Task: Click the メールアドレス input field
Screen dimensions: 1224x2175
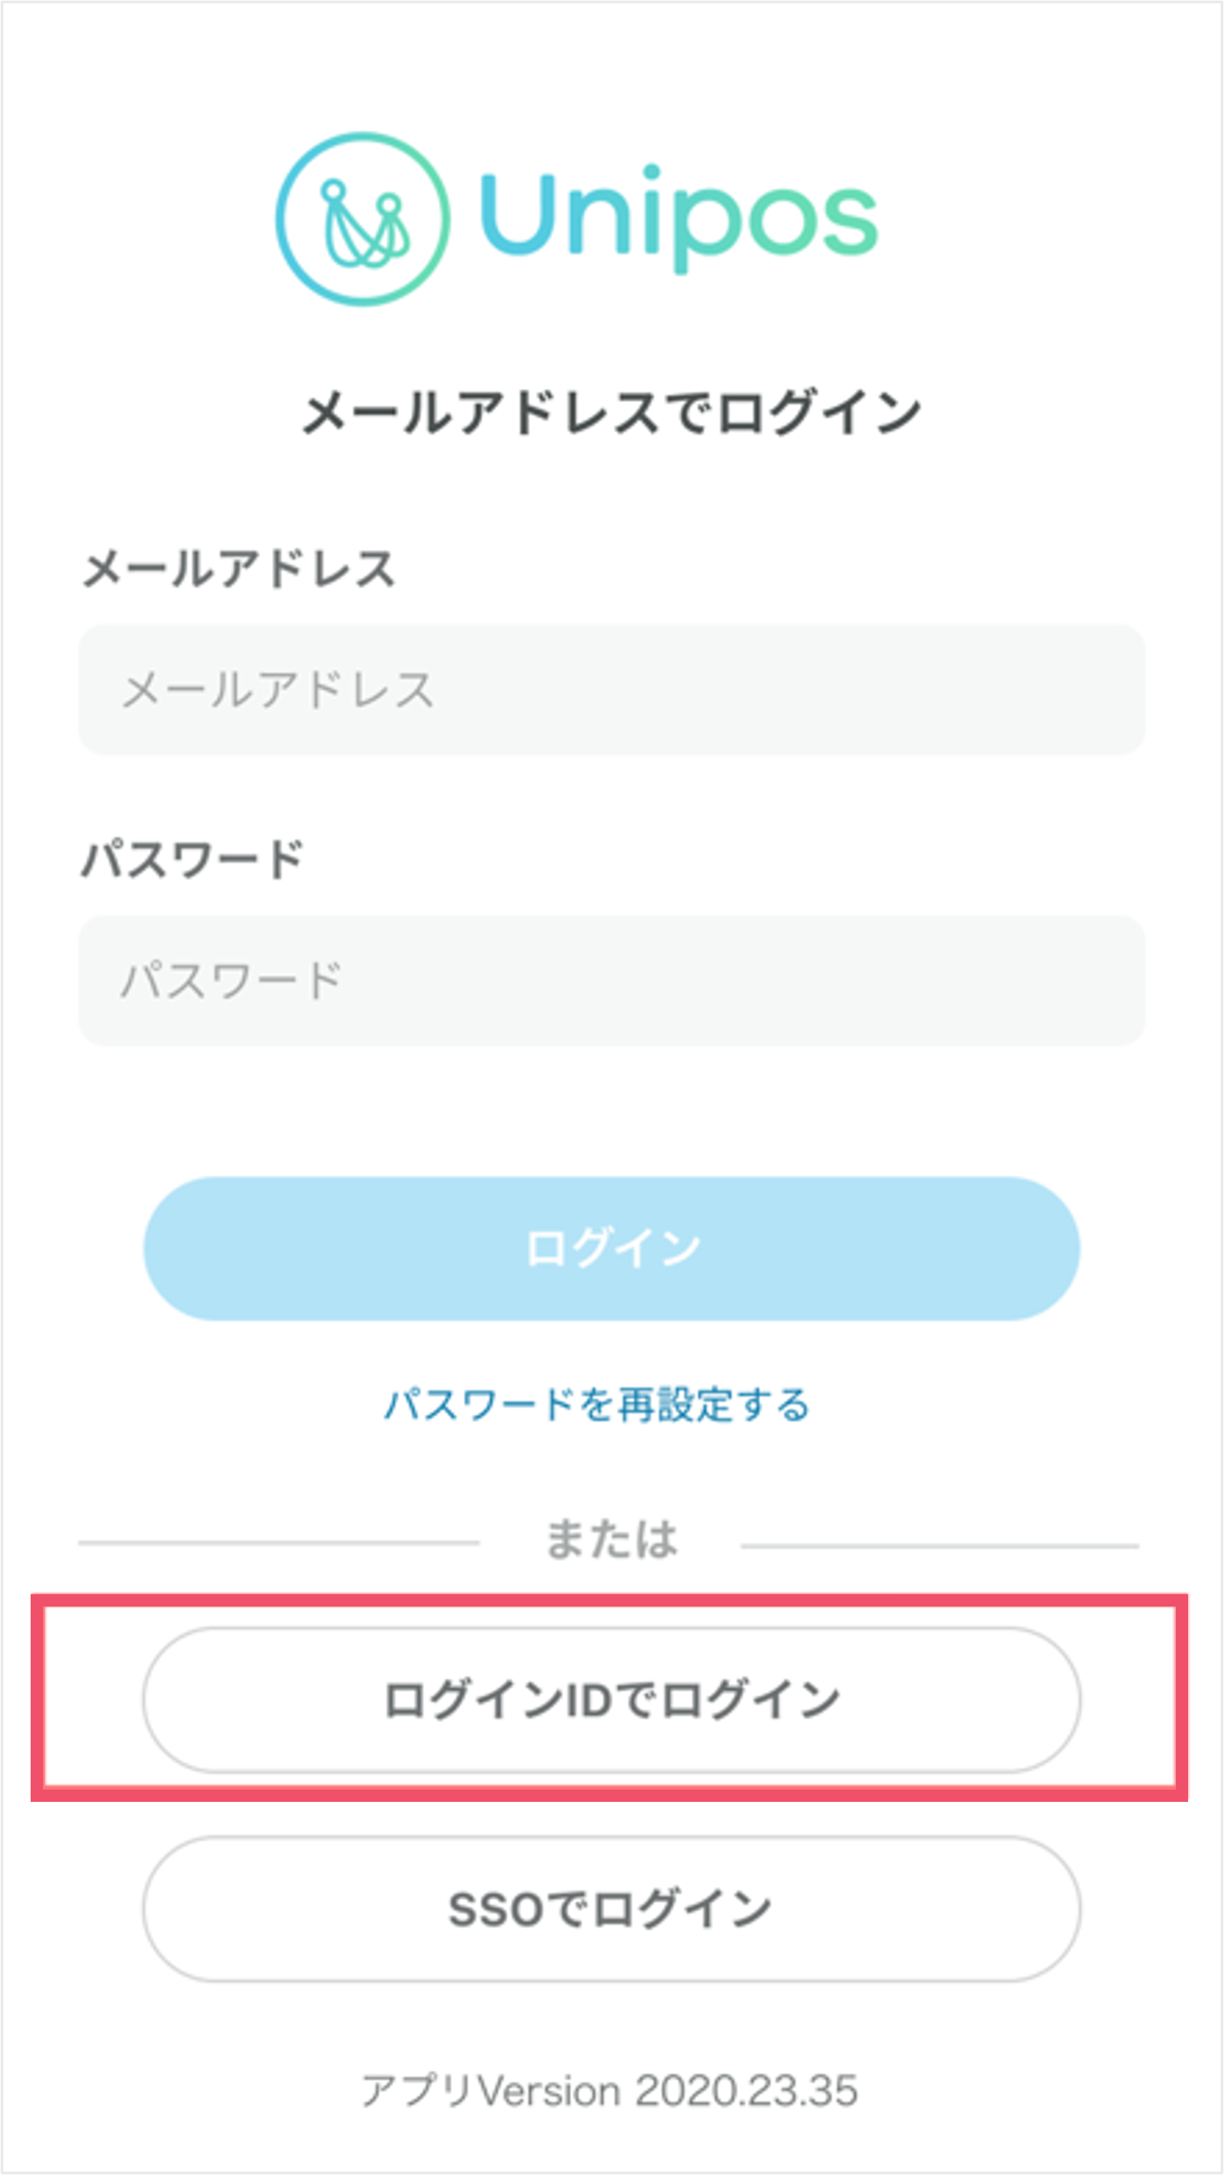Action: point(611,690)
